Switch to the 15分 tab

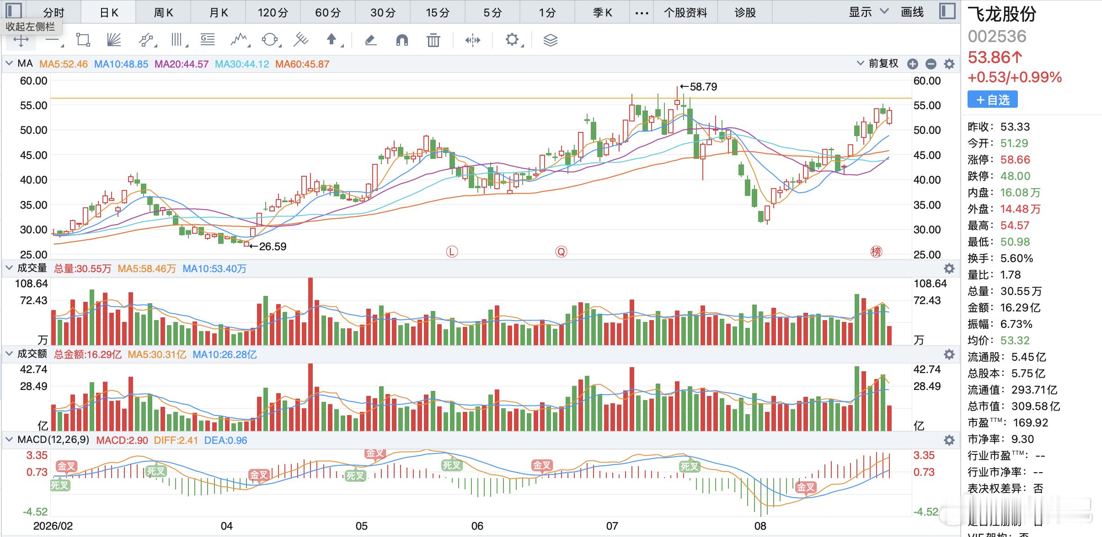[x=438, y=13]
